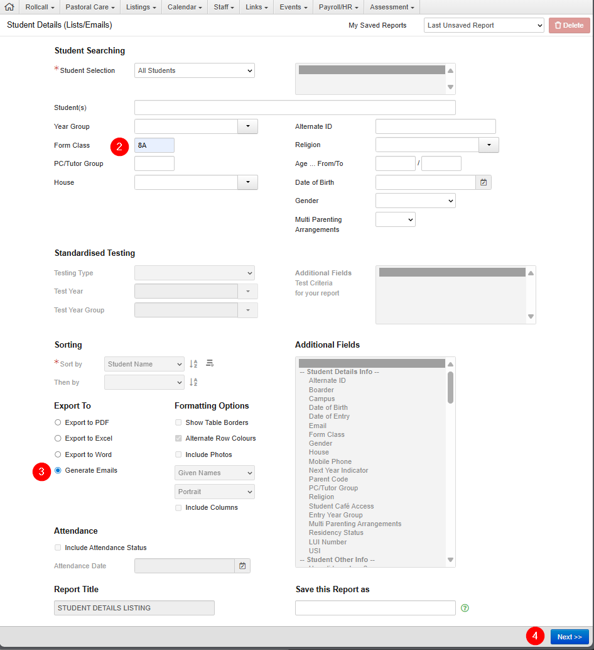The height and width of the screenshot is (650, 594).
Task: Open Given Names format dropdown
Action: [215, 473]
